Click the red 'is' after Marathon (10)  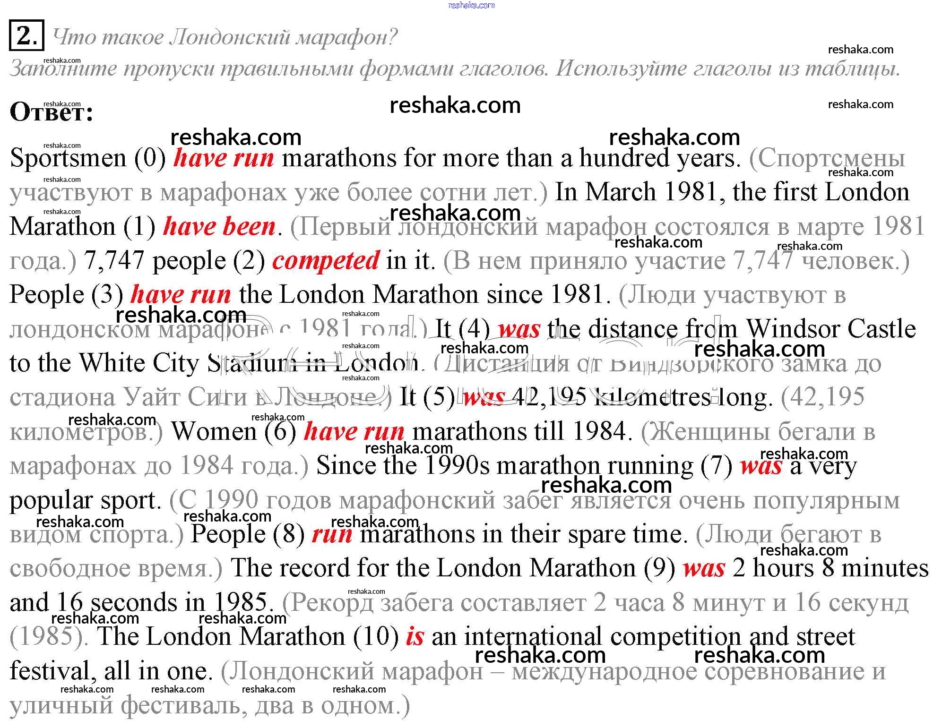(415, 636)
